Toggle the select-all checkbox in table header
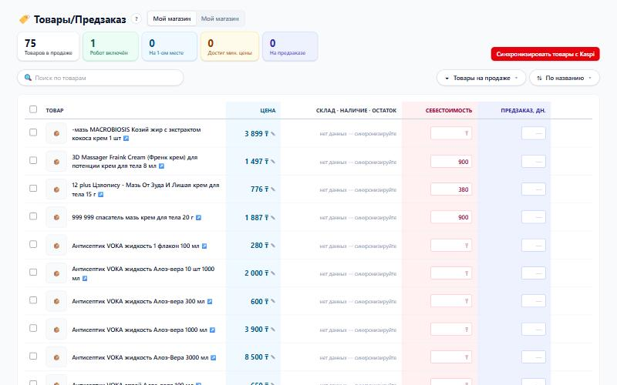The width and height of the screenshot is (617, 385). [x=33, y=109]
